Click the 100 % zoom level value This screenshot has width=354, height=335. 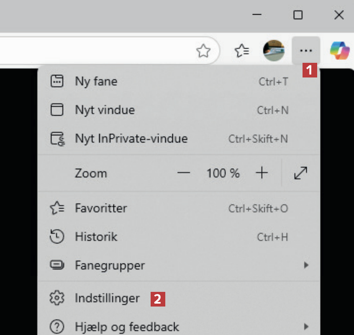pos(223,173)
